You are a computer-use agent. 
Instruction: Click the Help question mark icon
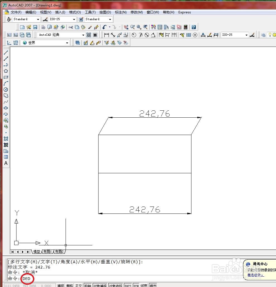(x=194, y=27)
